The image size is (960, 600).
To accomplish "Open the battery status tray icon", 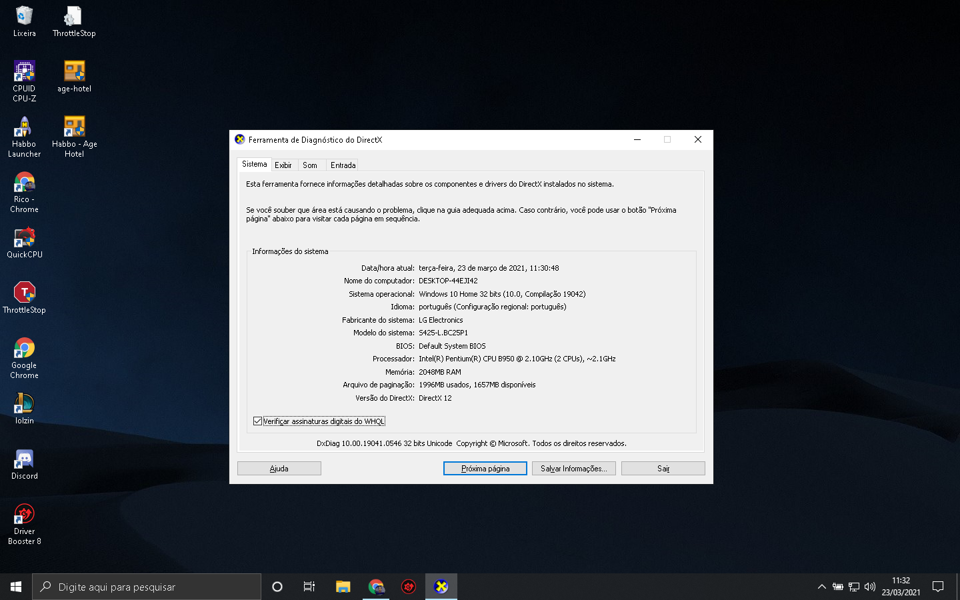I will pyautogui.click(x=838, y=587).
